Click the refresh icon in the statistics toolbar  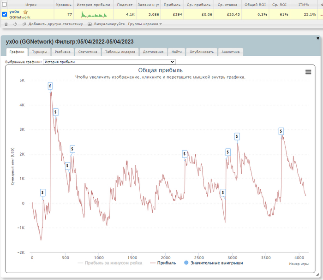click(16, 24)
